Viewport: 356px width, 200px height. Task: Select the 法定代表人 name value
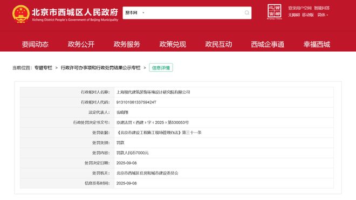click(122, 112)
